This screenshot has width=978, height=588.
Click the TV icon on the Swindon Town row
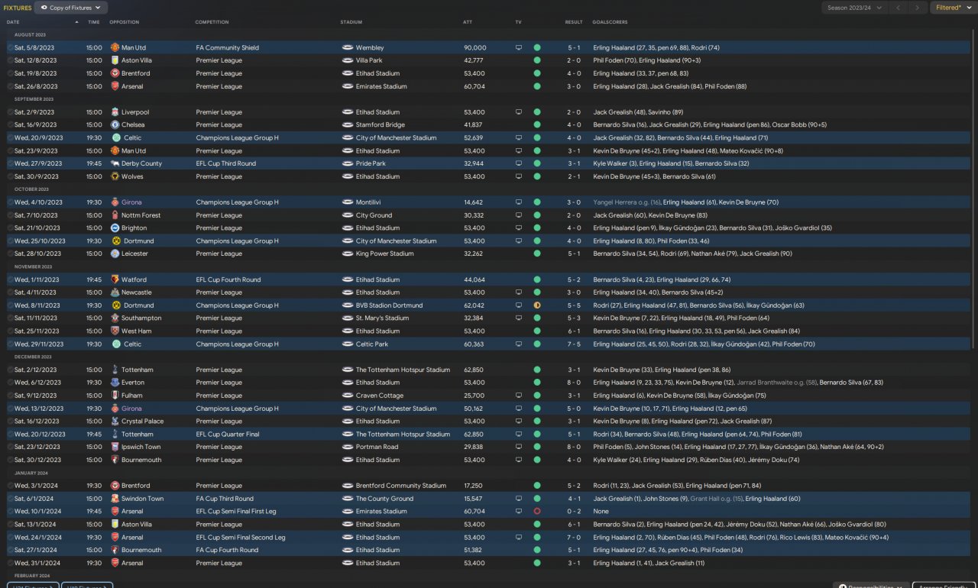tap(519, 499)
